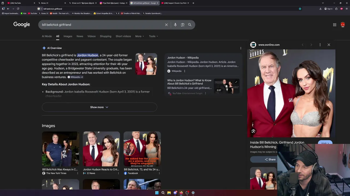Open Jordon Hudson Reacts image thumbnail
350x196 pixels.
coord(101,149)
